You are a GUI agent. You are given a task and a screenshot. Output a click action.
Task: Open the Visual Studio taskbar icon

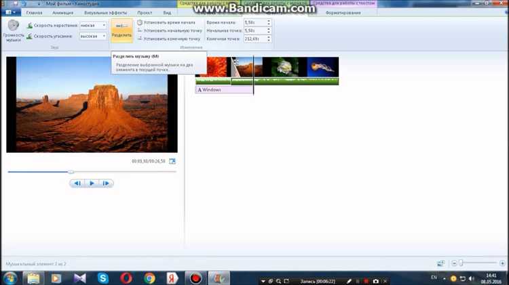pyautogui.click(x=79, y=278)
